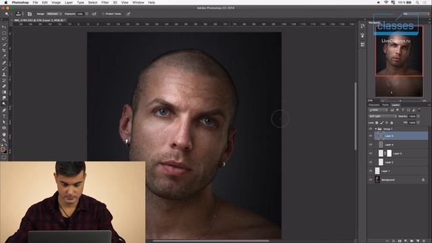The image size is (432, 243).
Task: Toggle visibility of Layer 4
Action: point(371,144)
